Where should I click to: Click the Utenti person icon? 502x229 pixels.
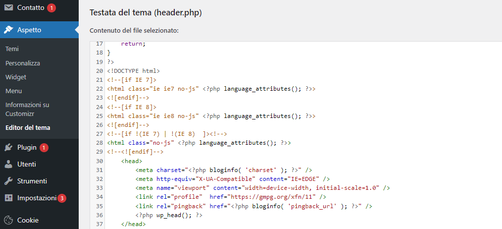[x=8, y=164]
